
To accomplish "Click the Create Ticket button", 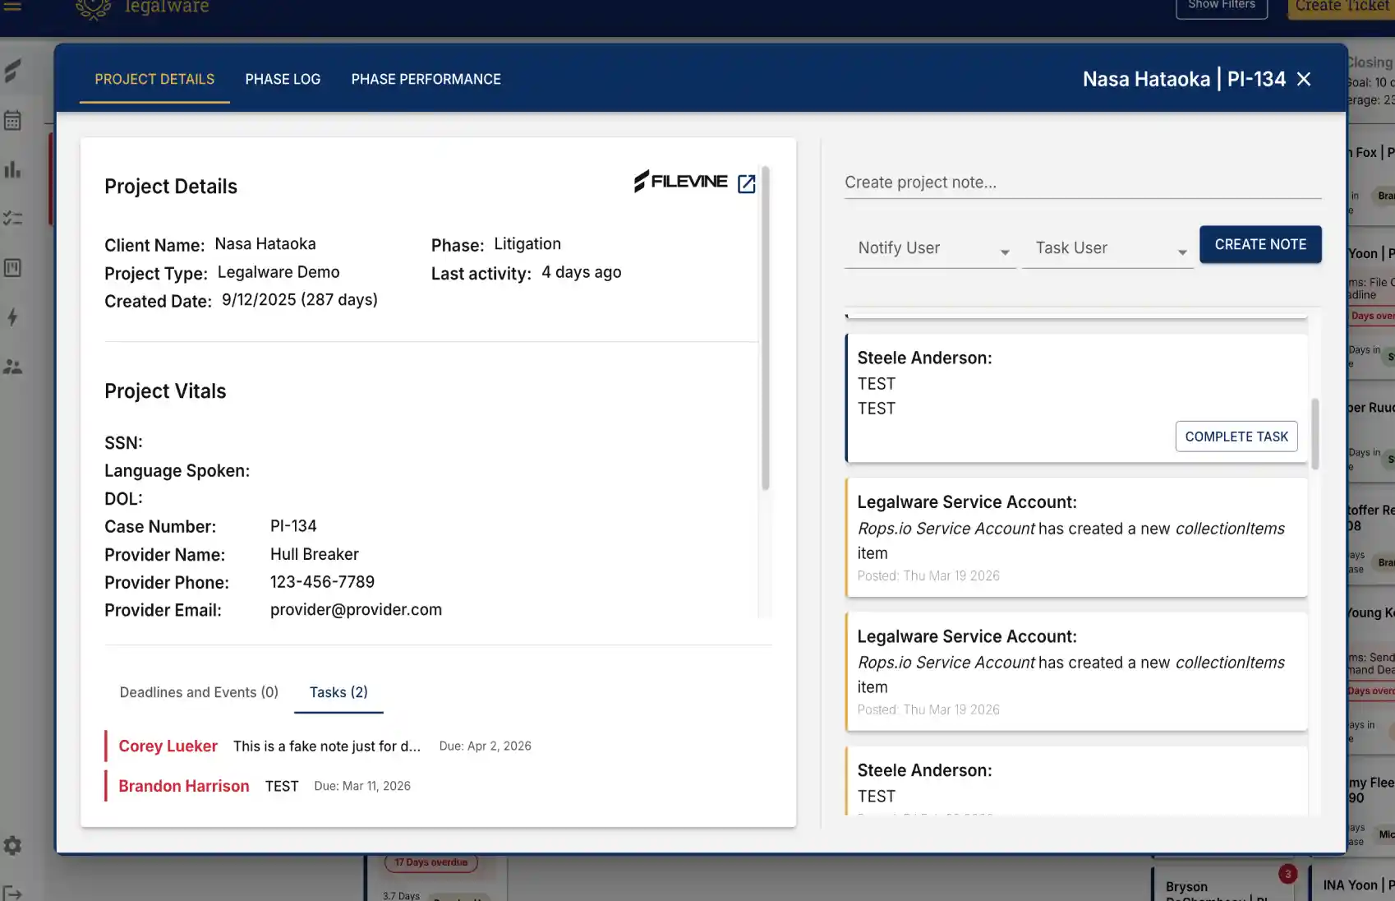I will point(1341,7).
